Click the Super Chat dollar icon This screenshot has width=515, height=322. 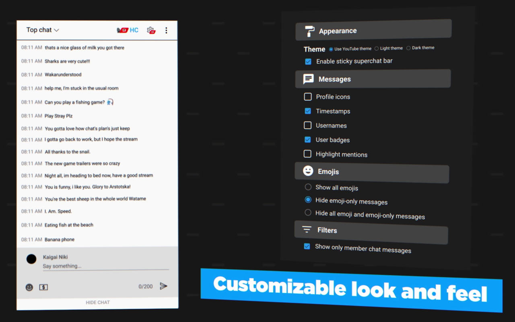coord(43,287)
